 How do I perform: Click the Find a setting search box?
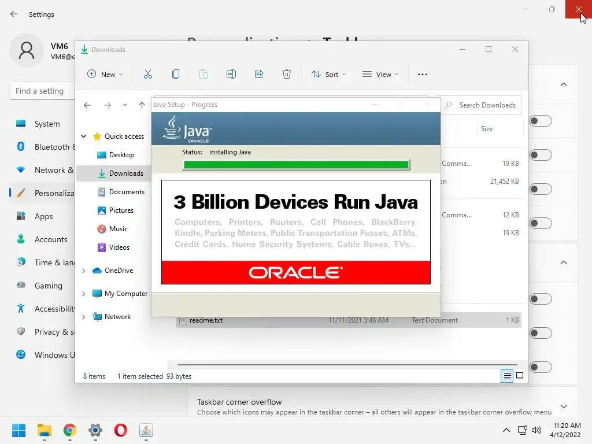click(42, 91)
